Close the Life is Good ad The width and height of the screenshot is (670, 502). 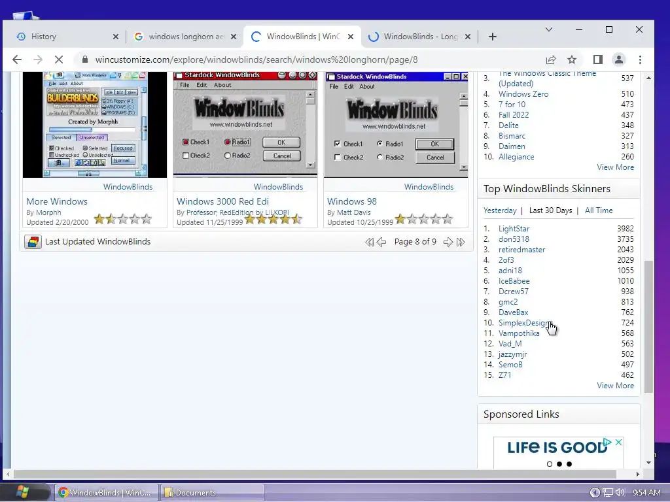[618, 443]
